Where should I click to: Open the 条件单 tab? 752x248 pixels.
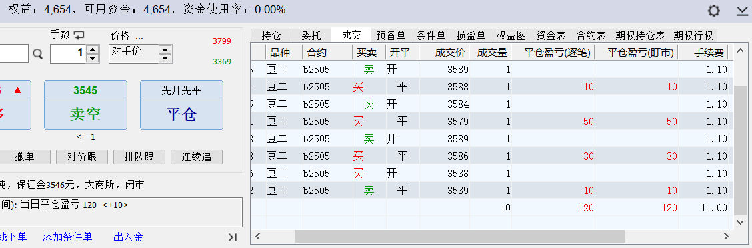click(431, 35)
